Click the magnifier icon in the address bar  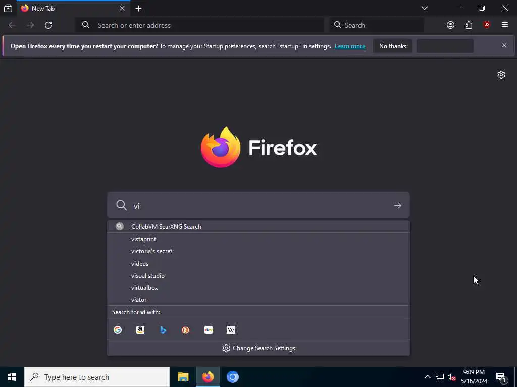pos(86,25)
